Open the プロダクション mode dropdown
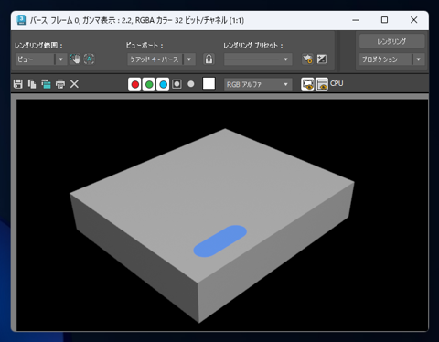This screenshot has height=342, width=439. pyautogui.click(x=391, y=59)
